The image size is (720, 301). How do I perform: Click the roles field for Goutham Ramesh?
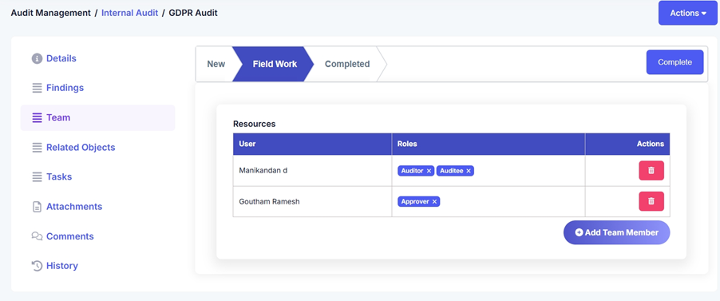click(488, 201)
